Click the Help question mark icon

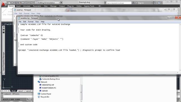click(159, 3)
